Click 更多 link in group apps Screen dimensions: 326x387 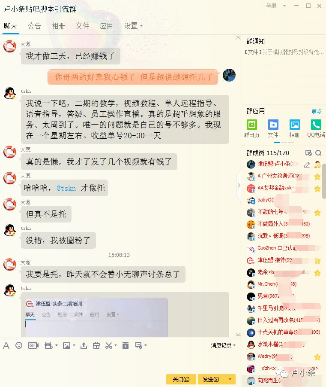tap(317, 112)
